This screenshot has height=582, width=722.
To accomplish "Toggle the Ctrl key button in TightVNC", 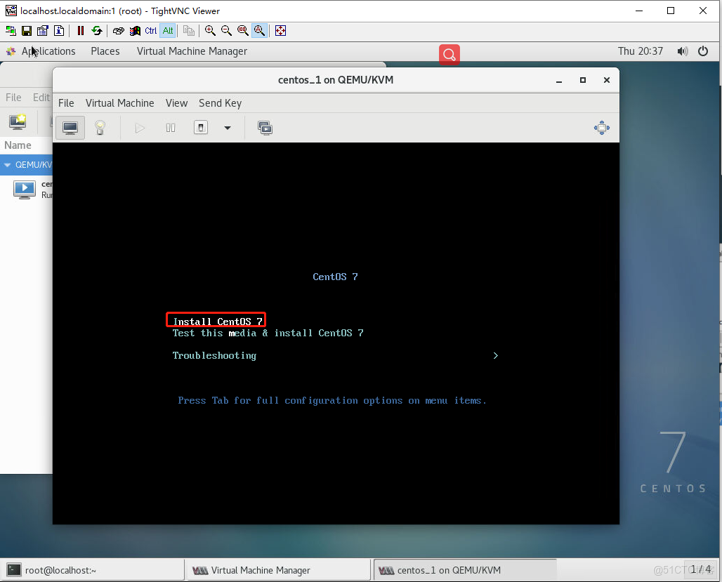I will (151, 31).
